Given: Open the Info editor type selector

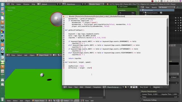Looking at the screenshot, I should pos(8,4).
